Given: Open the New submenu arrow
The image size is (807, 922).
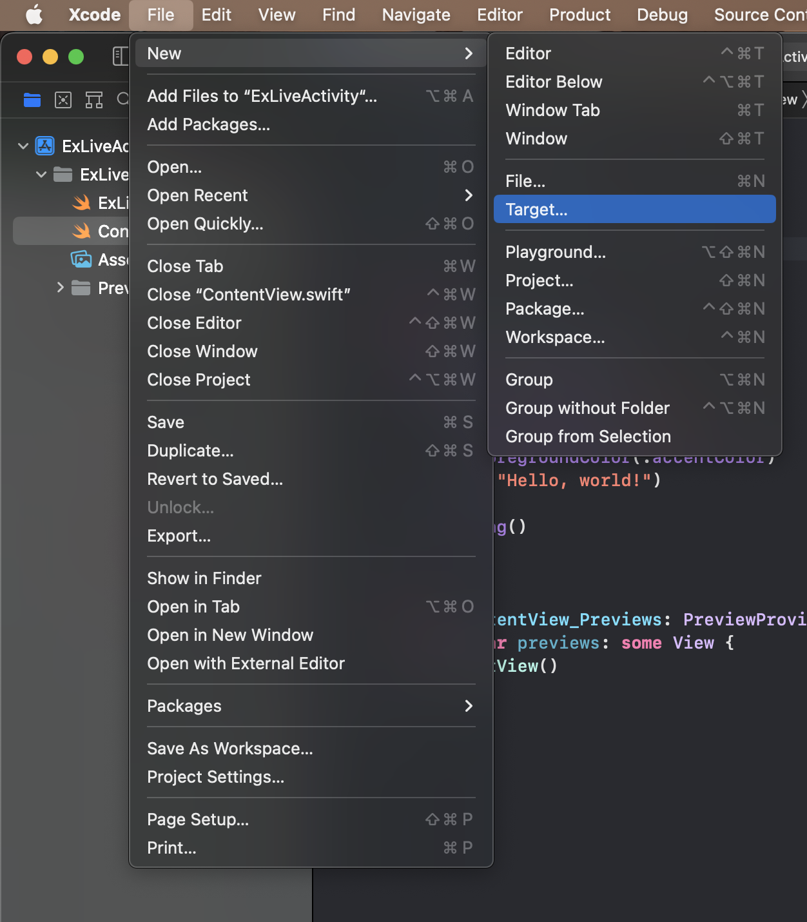Looking at the screenshot, I should (469, 54).
